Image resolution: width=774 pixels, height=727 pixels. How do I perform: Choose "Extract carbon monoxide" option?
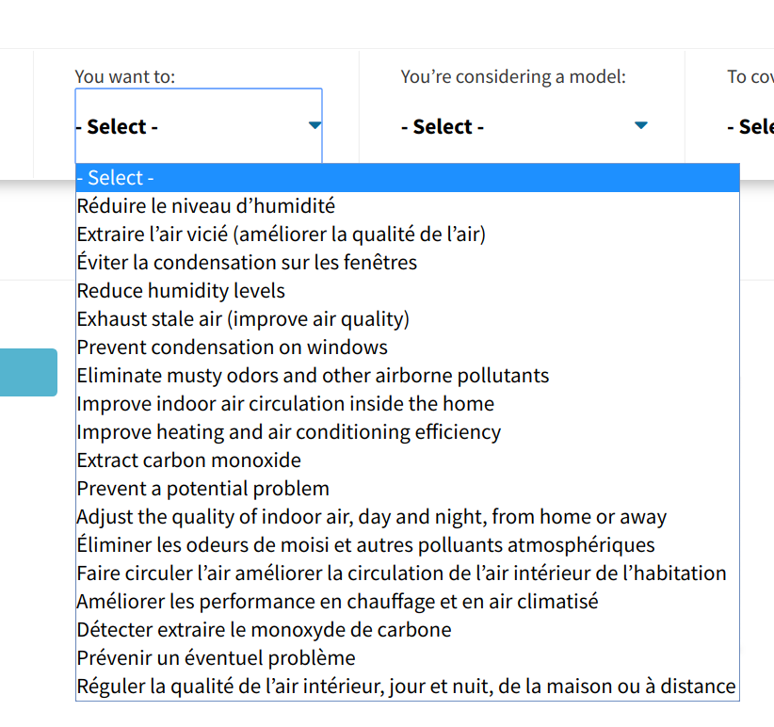407,460
